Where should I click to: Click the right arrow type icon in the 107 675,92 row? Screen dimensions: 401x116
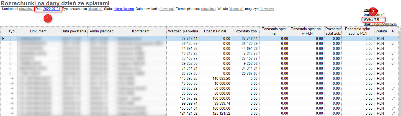click(x=11, y=98)
